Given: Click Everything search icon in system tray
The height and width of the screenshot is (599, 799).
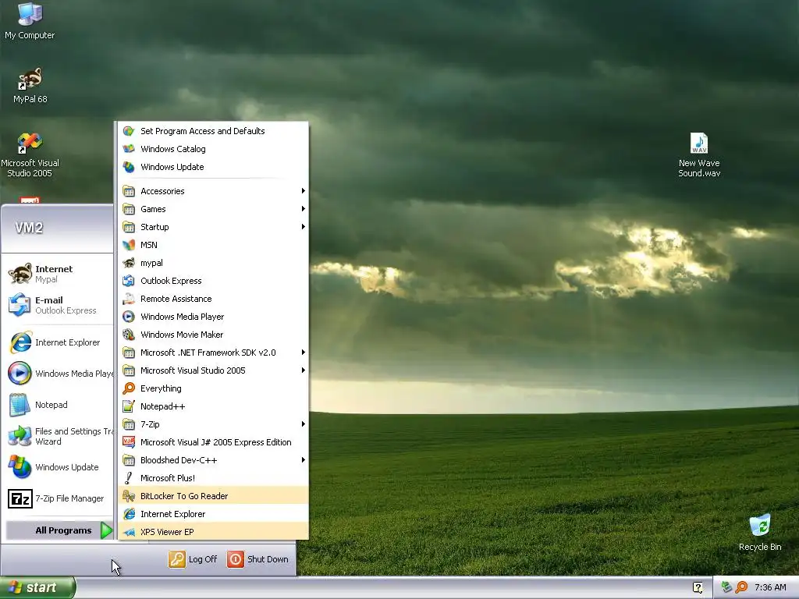Looking at the screenshot, I should [x=741, y=587].
